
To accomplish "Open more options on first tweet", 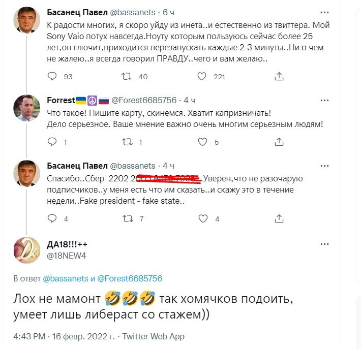I will pyautogui.click(x=324, y=12).
